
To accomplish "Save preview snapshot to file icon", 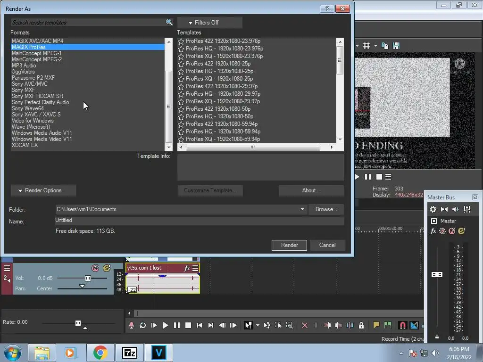I will 396,46.
